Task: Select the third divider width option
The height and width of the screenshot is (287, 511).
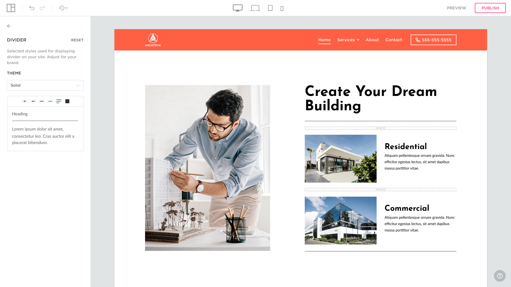Action: [x=42, y=101]
